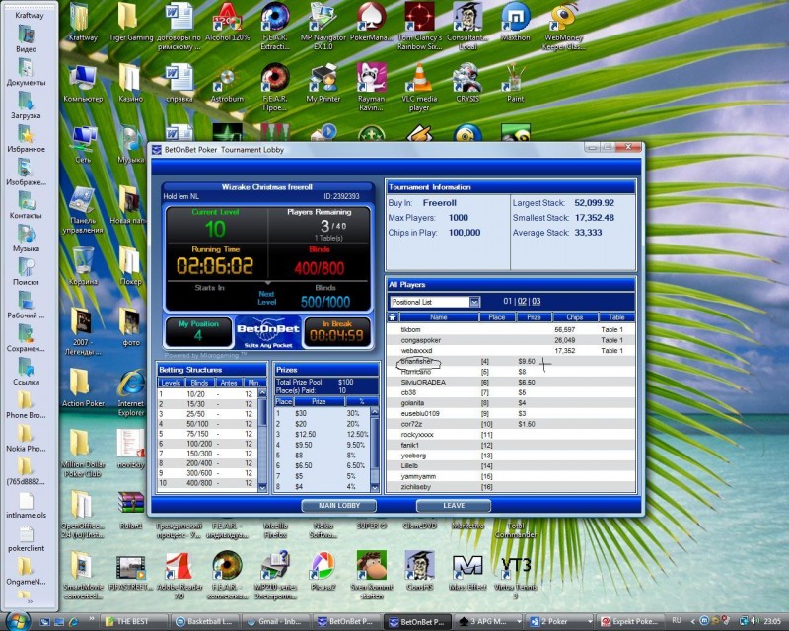
Task: Select player SilviuORADEA row
Action: 511,382
